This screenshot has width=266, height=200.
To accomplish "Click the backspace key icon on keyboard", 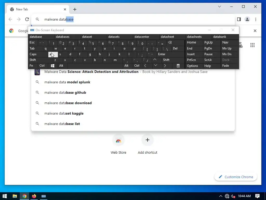I will (x=170, y=42).
